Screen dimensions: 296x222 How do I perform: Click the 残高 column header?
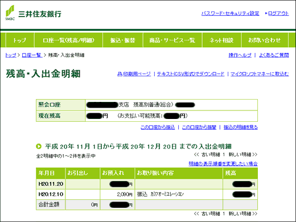(240, 173)
